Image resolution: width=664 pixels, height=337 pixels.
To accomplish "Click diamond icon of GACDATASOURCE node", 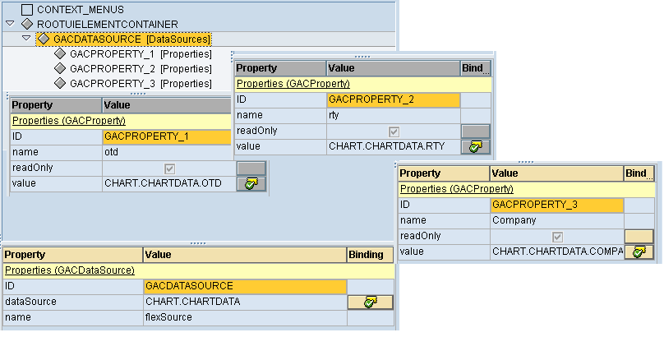I will [44, 39].
